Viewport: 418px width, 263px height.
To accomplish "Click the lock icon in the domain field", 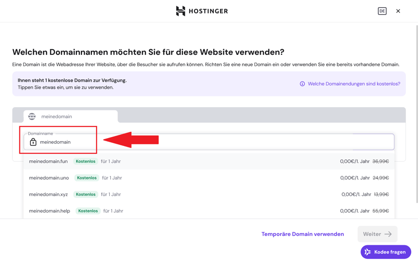I will (33, 142).
